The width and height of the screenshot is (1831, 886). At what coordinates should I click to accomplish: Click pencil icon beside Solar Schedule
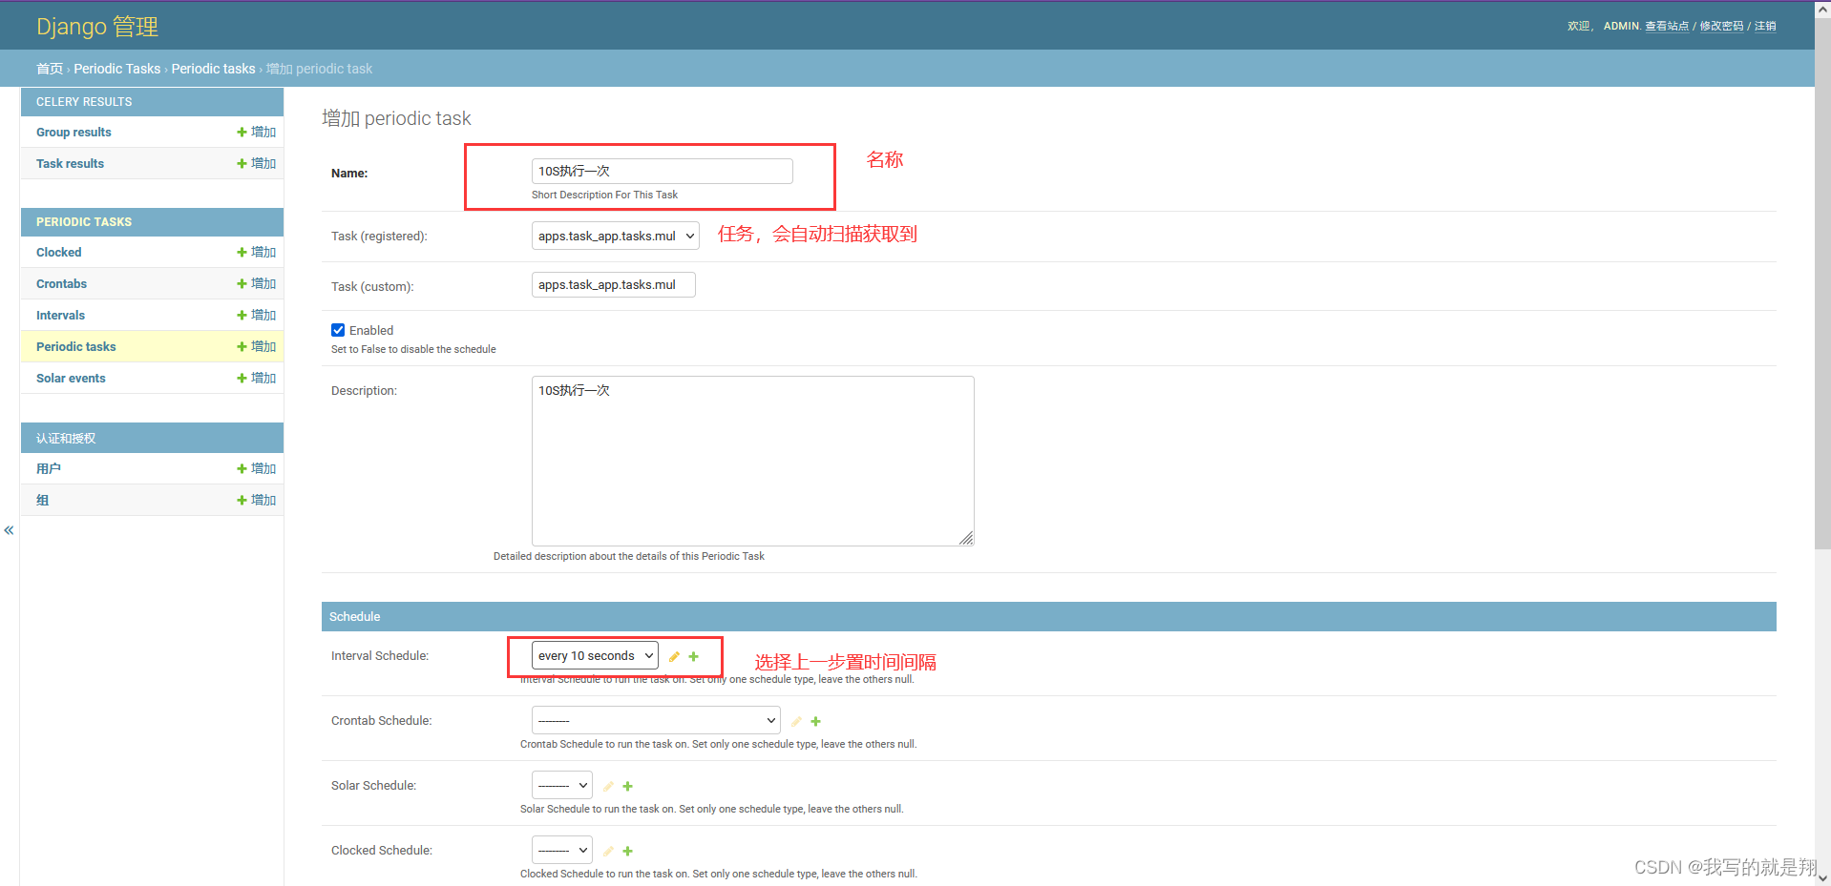[x=608, y=786]
